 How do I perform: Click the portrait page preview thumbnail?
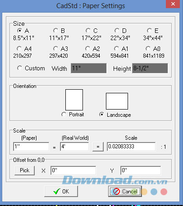74,100
